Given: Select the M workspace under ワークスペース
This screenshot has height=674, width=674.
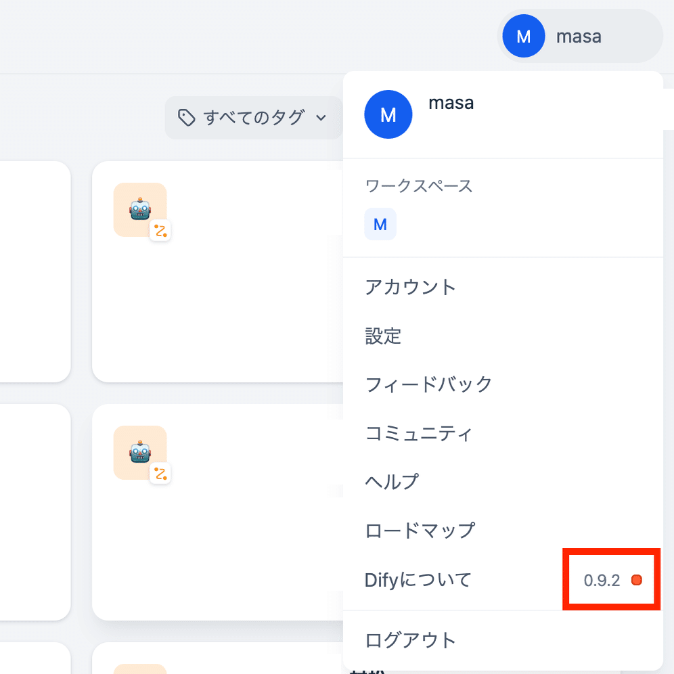Looking at the screenshot, I should [x=380, y=224].
